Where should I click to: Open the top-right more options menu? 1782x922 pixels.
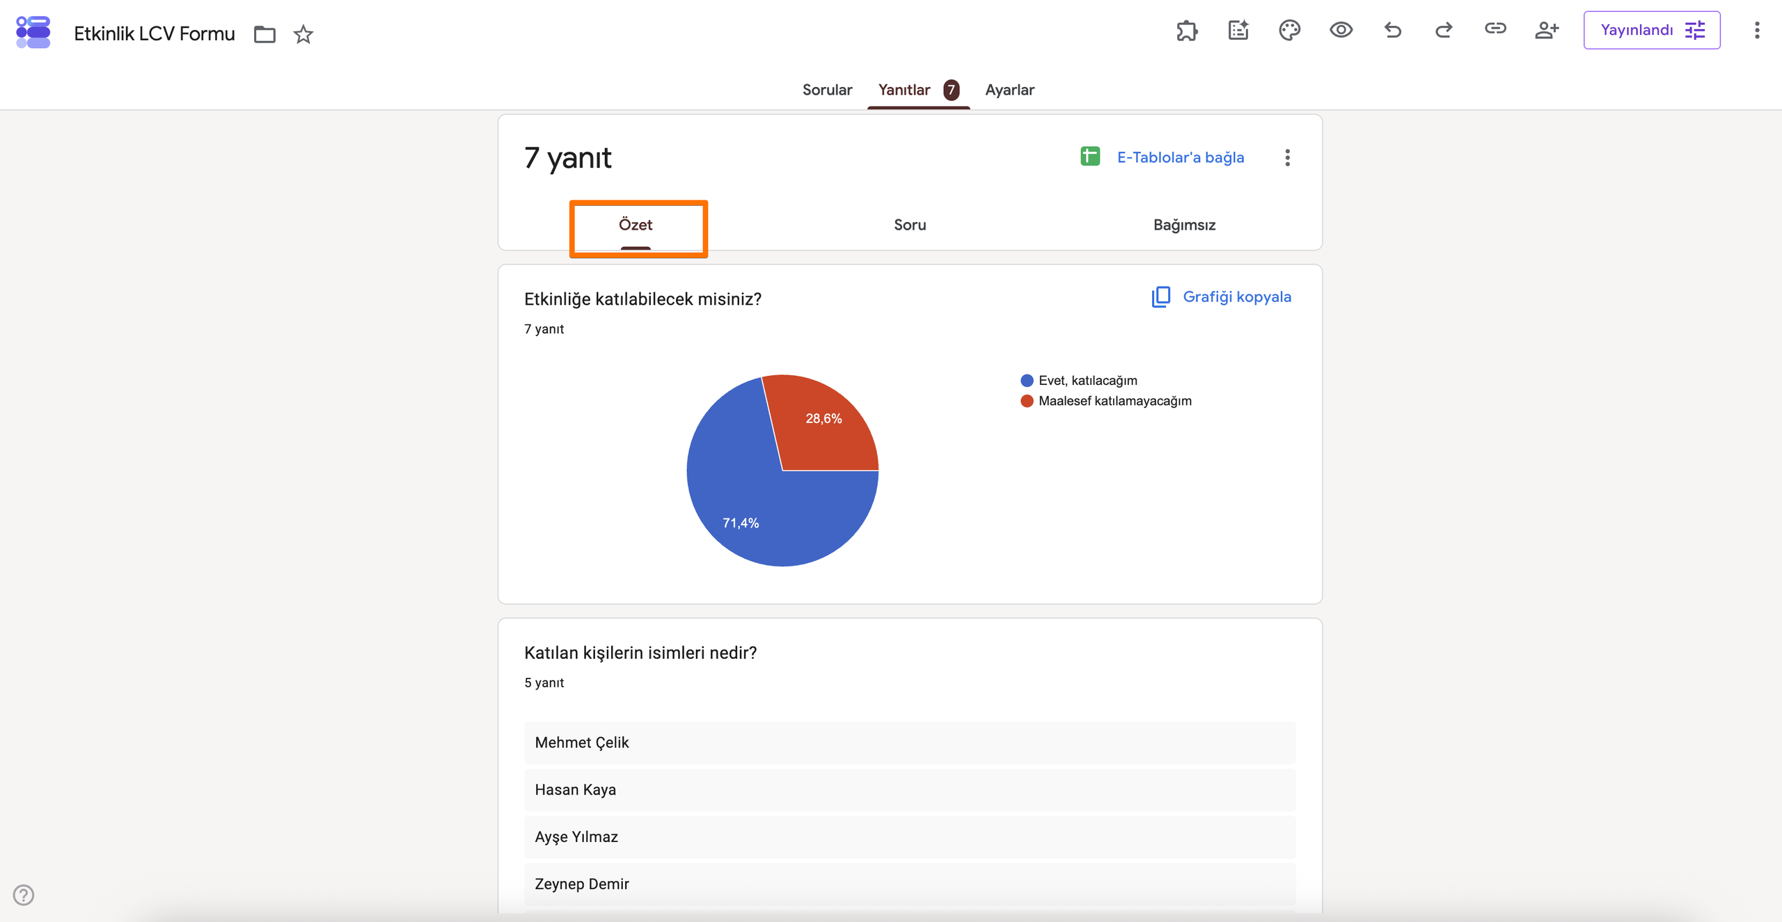pyautogui.click(x=1757, y=30)
